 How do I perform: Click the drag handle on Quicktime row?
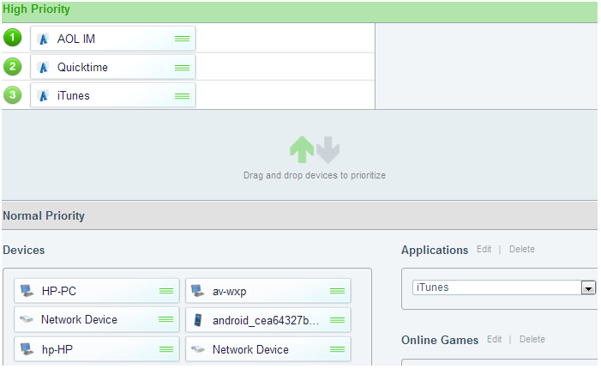click(182, 67)
